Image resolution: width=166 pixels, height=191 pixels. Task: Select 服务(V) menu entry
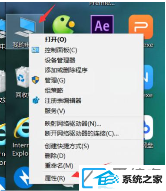(55, 111)
